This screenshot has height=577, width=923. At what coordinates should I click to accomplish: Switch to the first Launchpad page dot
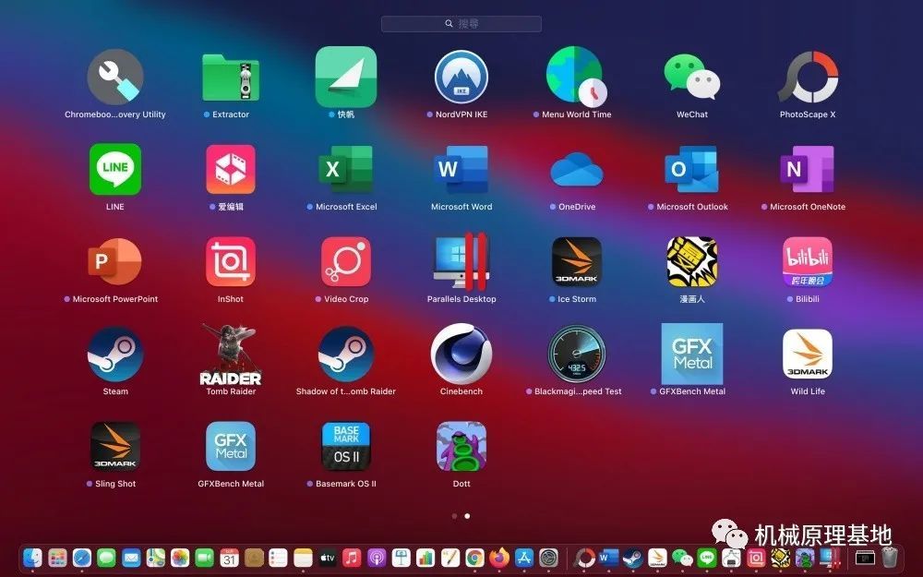(454, 516)
